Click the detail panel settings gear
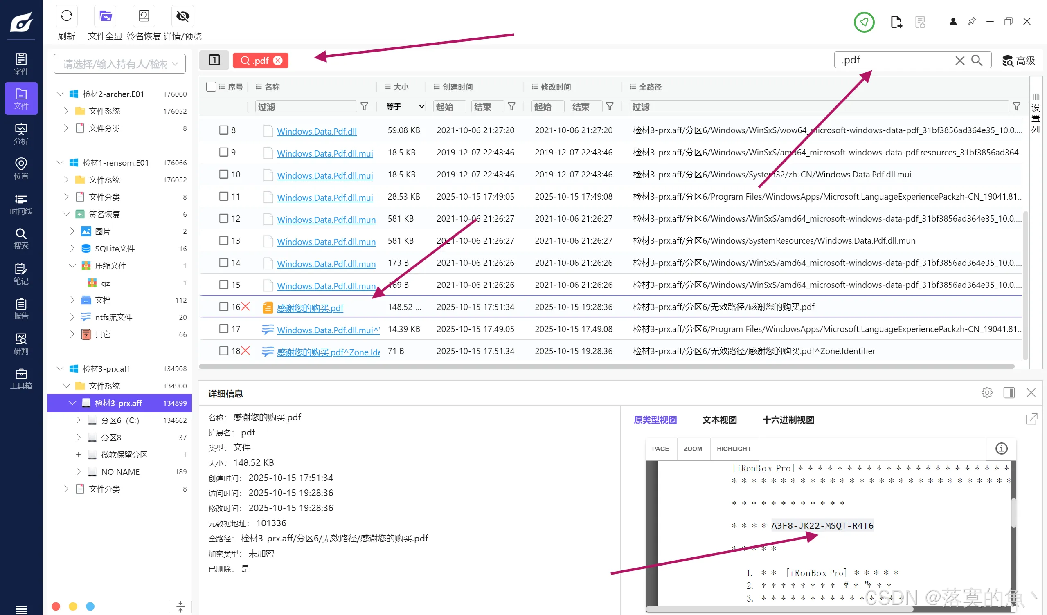 tap(987, 393)
